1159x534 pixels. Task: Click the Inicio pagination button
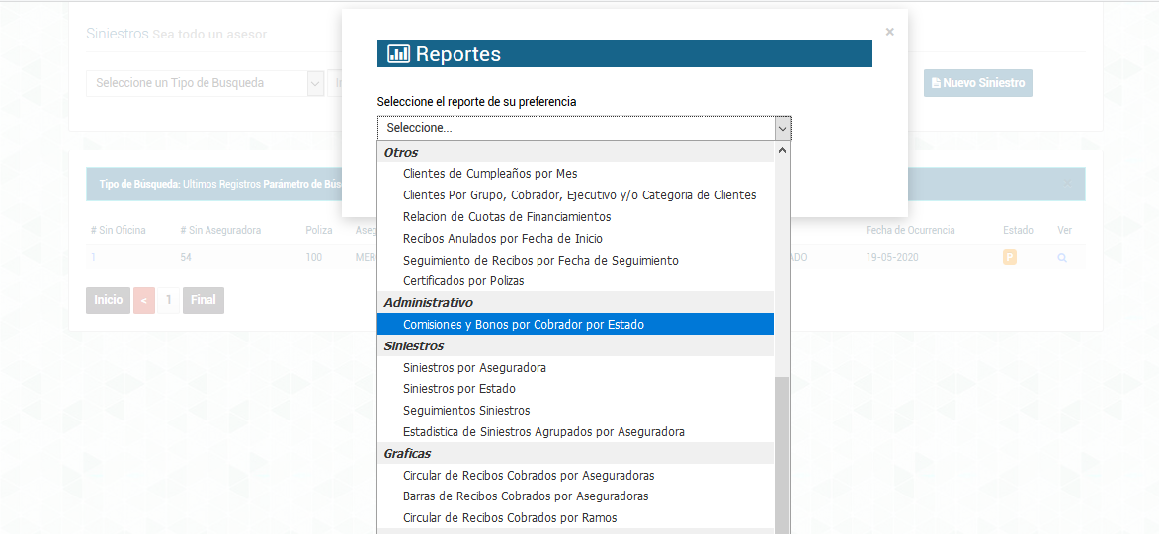pos(108,300)
